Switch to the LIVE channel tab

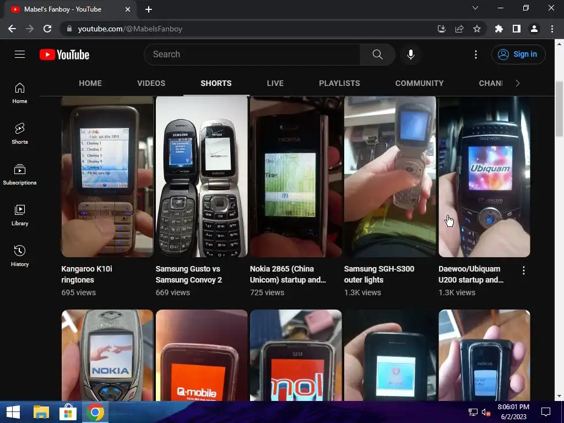tap(275, 84)
